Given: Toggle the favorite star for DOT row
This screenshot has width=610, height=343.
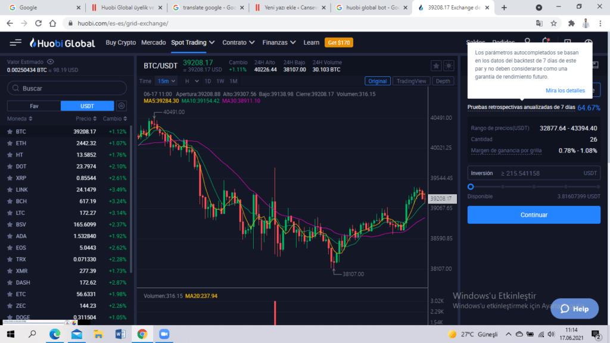Looking at the screenshot, I should [10, 167].
